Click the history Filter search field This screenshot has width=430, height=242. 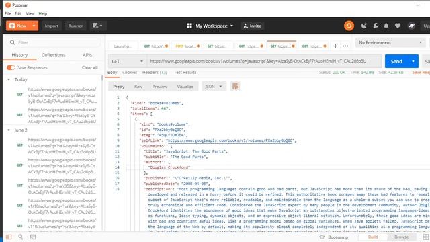[54, 42]
